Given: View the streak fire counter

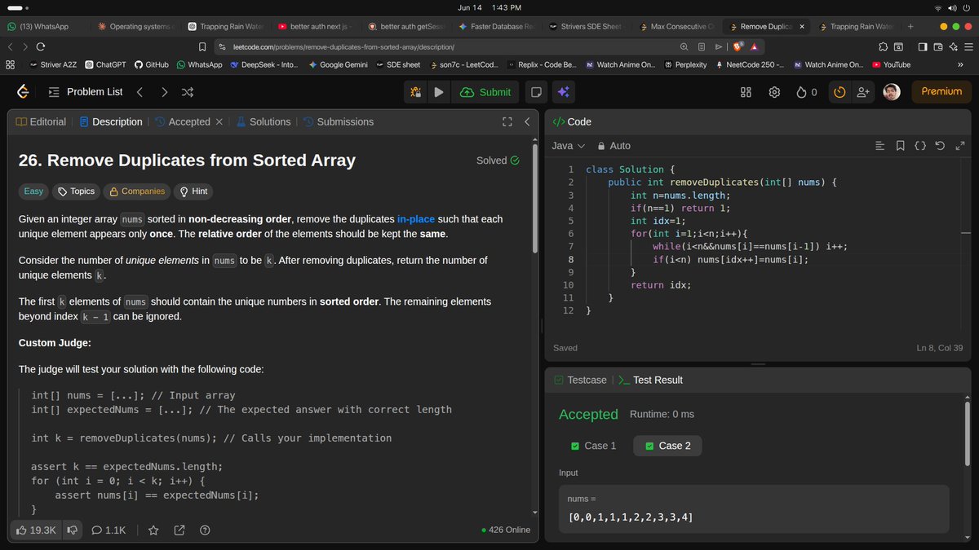Looking at the screenshot, I should tap(806, 92).
